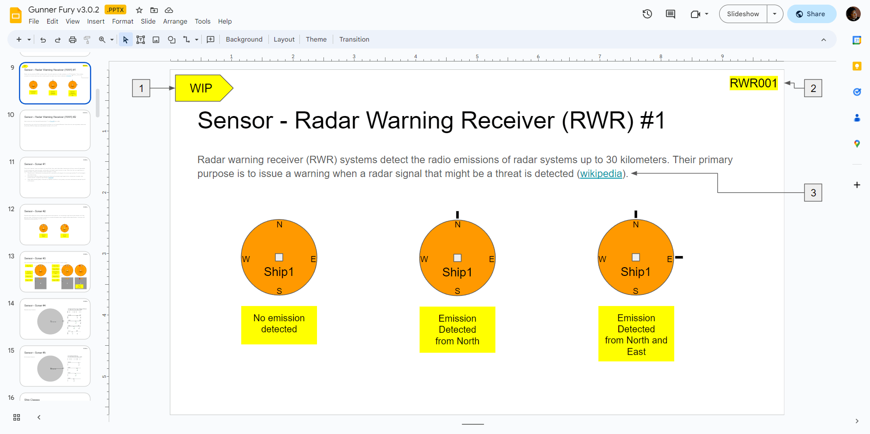This screenshot has width=870, height=434.
Task: Collapse the menus with chevron
Action: pyautogui.click(x=824, y=40)
